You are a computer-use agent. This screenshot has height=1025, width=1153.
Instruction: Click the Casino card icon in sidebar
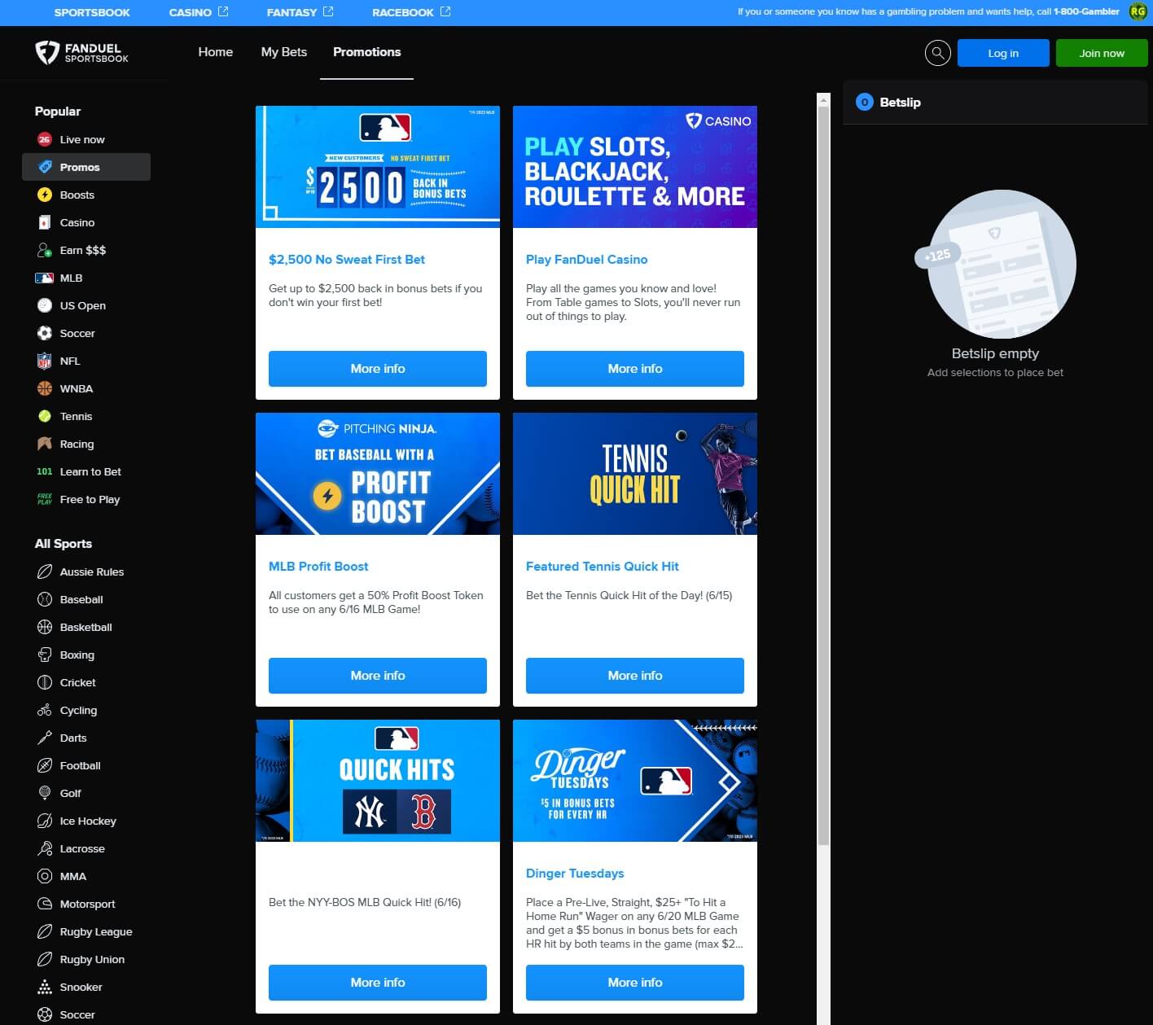pyautogui.click(x=45, y=222)
